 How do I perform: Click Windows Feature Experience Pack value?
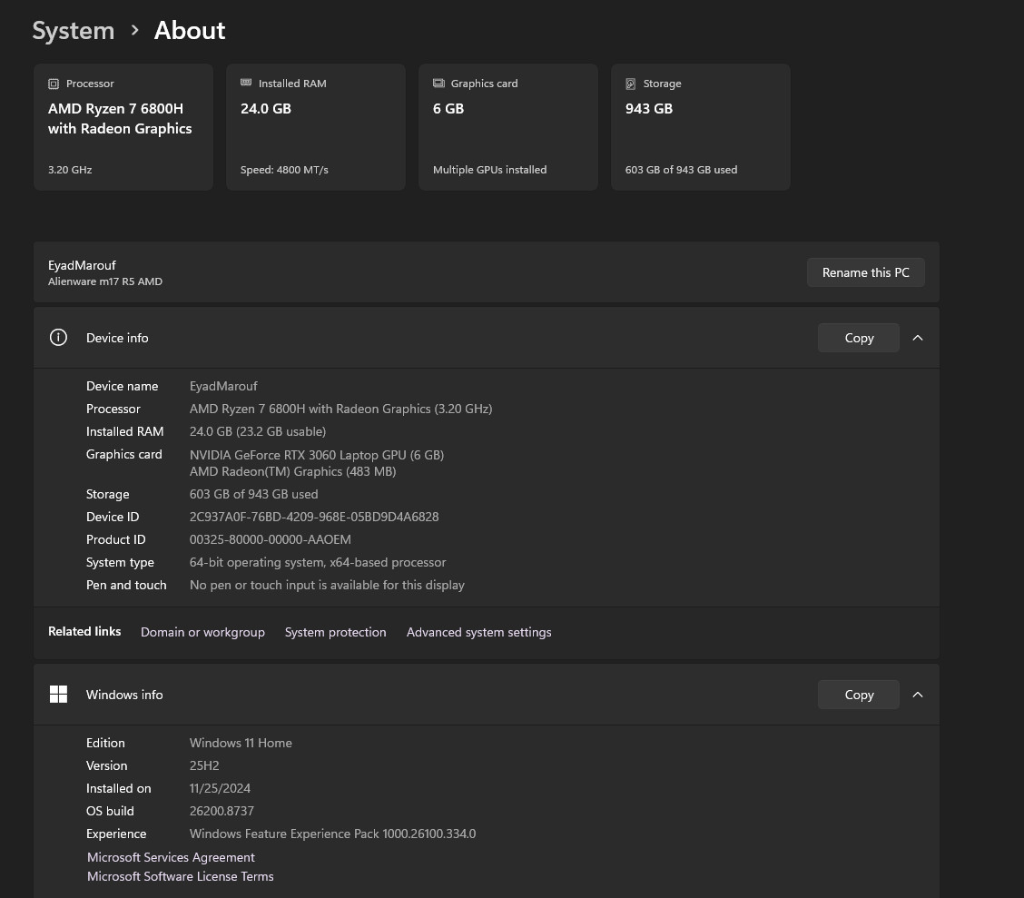coord(332,834)
